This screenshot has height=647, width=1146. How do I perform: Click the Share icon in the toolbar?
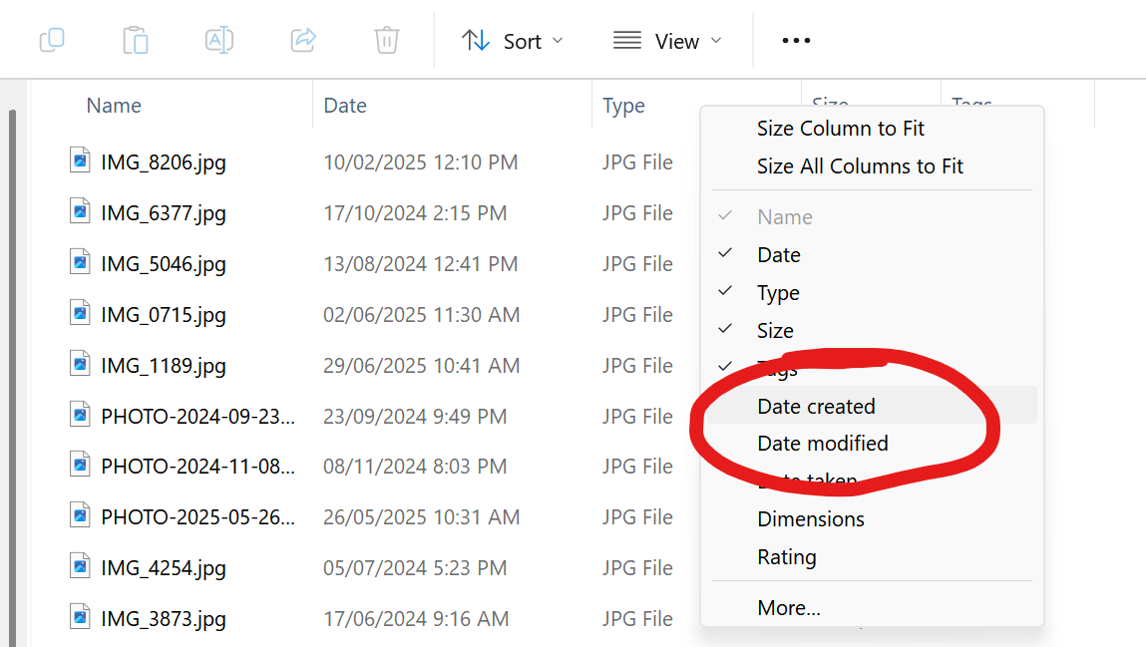302,40
